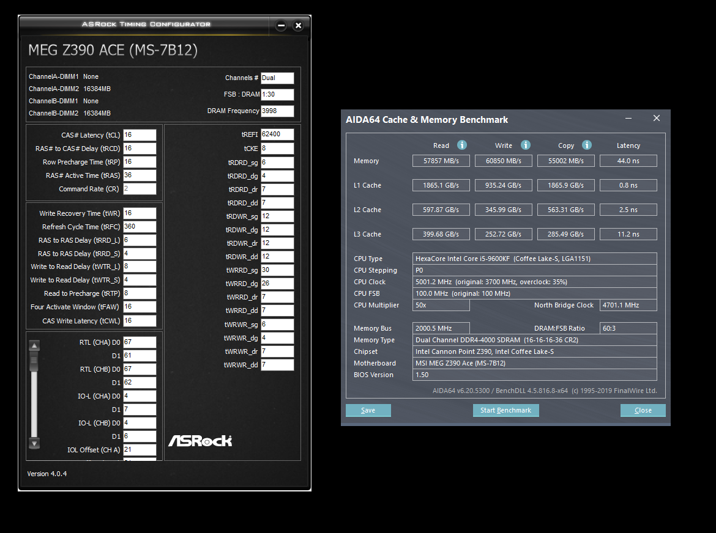Click Memory Write value 60850 MB/s
The height and width of the screenshot is (533, 716).
coord(504,161)
